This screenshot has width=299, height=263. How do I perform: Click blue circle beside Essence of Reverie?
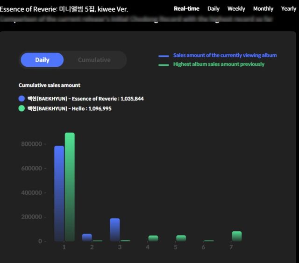point(21,99)
